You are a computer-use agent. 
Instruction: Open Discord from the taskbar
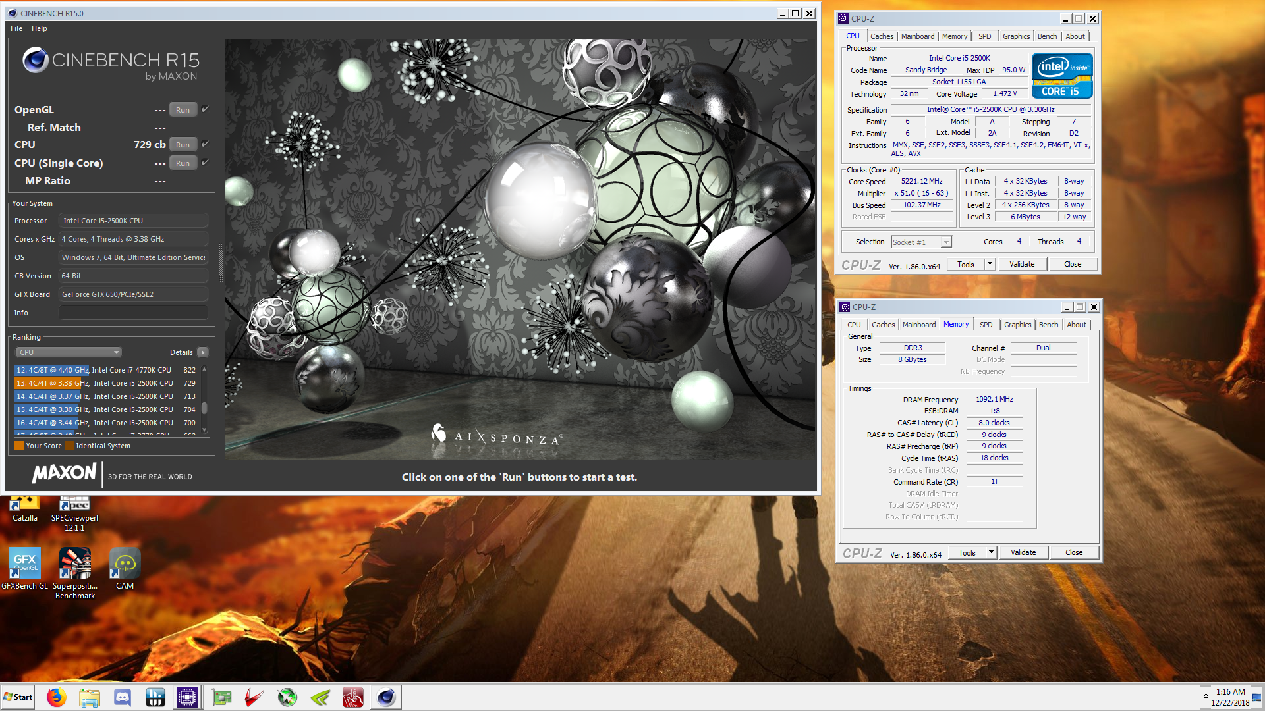tap(123, 697)
